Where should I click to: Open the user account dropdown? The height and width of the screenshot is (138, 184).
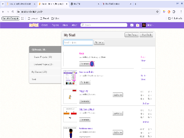(148, 25)
